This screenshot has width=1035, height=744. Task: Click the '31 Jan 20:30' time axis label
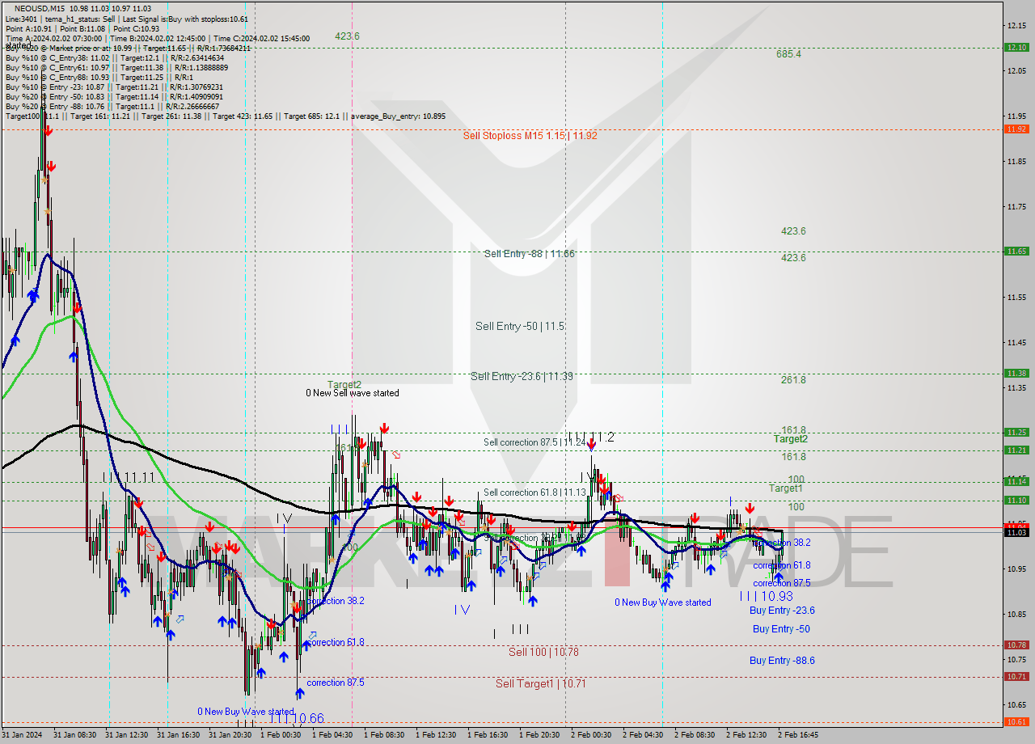231,735
